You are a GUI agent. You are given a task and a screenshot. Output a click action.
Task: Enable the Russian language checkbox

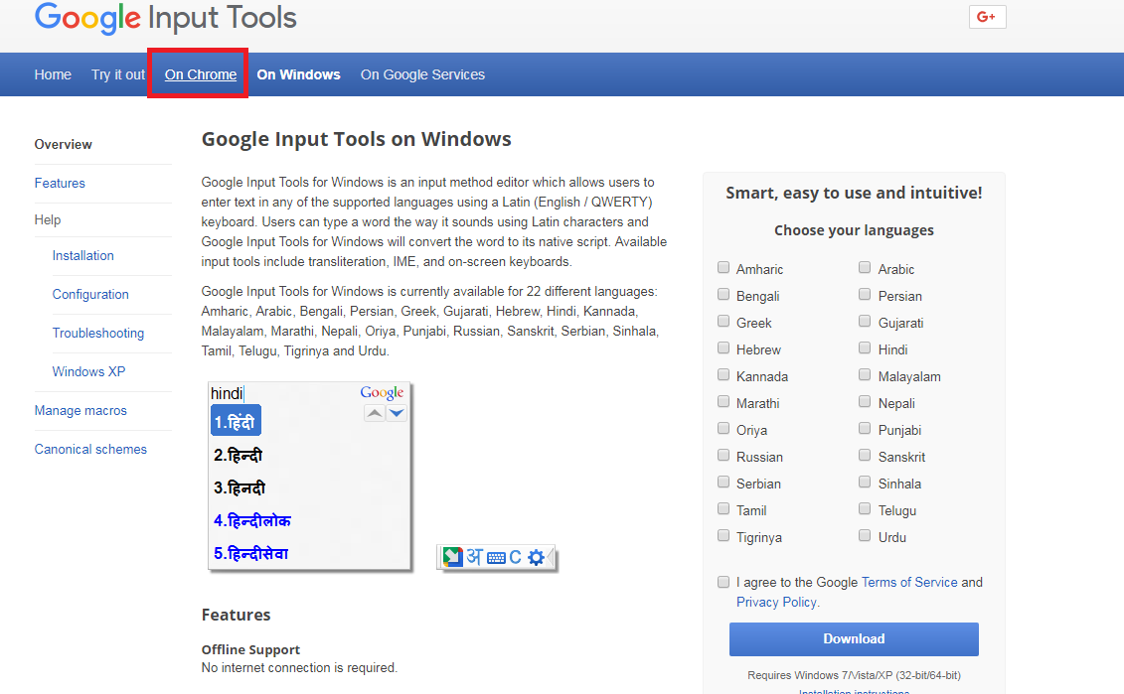[x=723, y=456]
